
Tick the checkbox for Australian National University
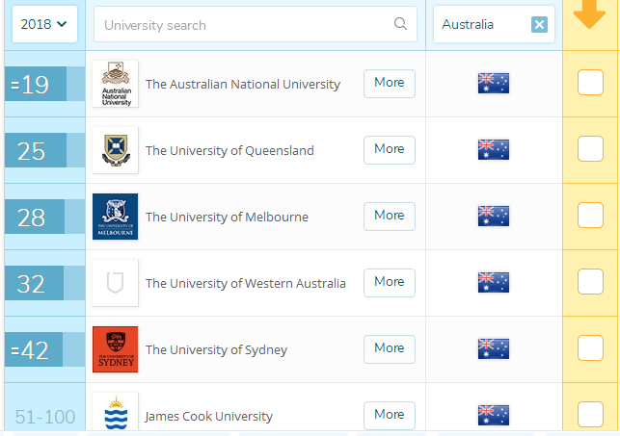point(590,84)
